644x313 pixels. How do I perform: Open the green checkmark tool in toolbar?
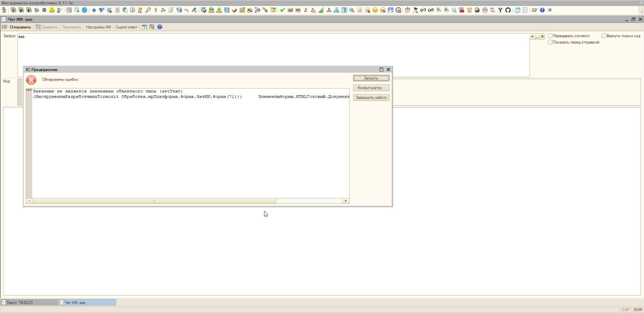pyautogui.click(x=283, y=10)
